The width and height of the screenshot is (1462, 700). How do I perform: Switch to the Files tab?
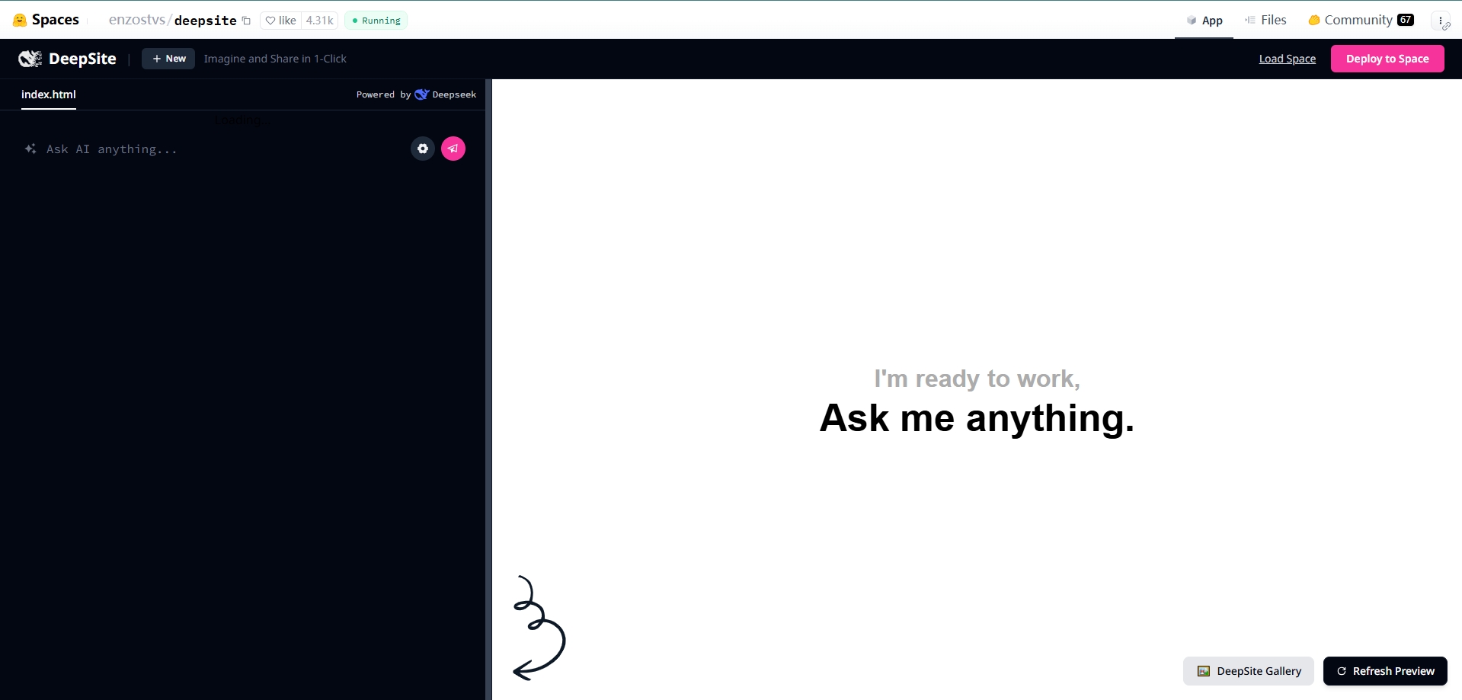(1265, 21)
